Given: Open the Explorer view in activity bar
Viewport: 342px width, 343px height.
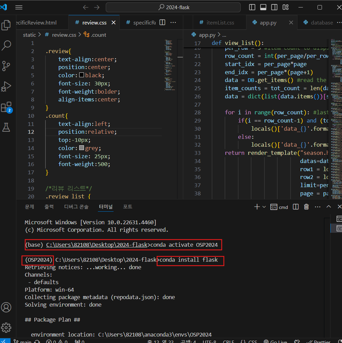Looking at the screenshot, I should coord(6,25).
